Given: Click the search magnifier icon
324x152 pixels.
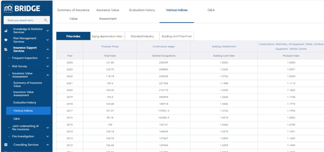Looking at the screenshot, I should coord(46,20).
